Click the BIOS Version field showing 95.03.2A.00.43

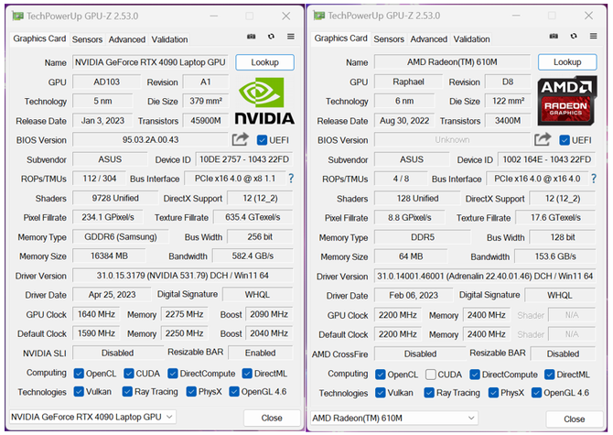(150, 140)
